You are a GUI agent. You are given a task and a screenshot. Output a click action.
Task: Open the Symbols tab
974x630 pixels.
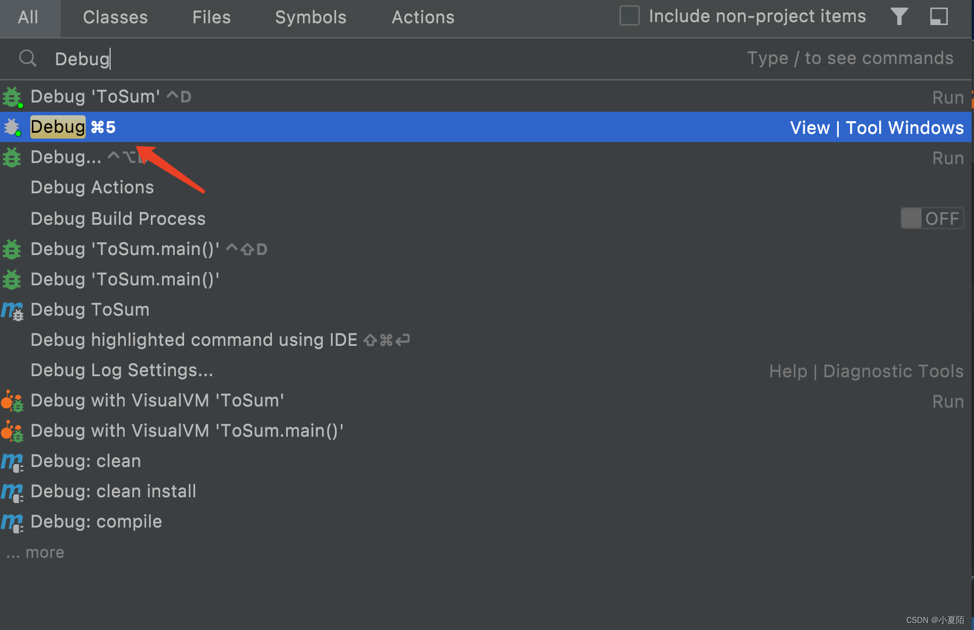(x=310, y=17)
